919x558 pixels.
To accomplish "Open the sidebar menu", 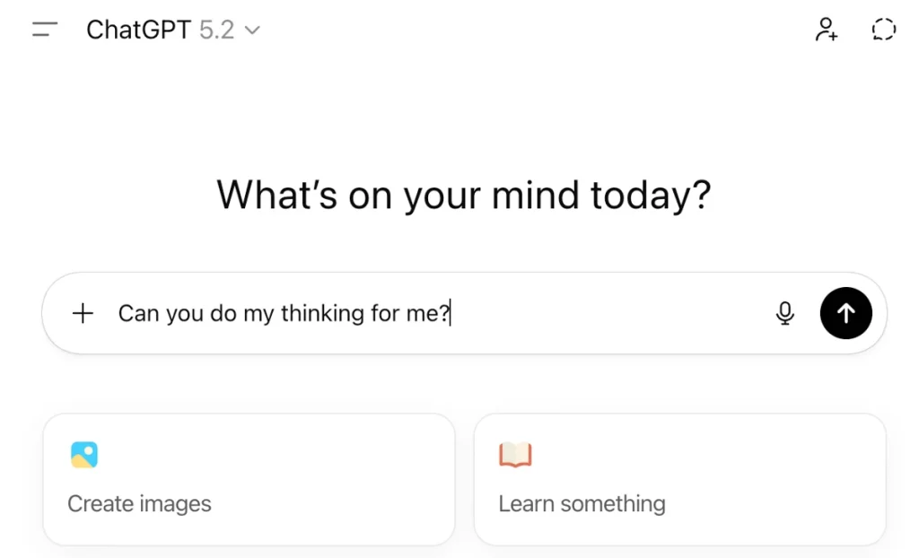I will point(43,29).
